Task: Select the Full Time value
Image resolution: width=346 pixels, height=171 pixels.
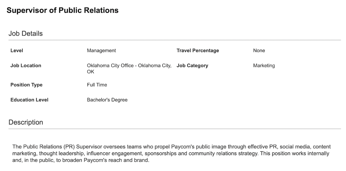Action: [97, 85]
